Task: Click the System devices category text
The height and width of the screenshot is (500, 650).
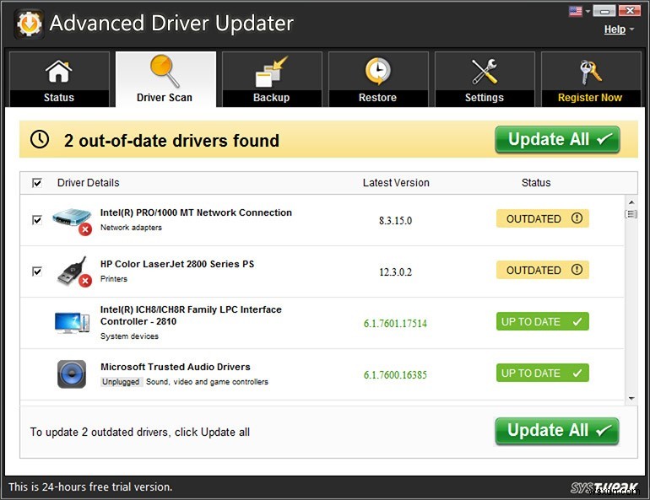Action: tap(129, 336)
